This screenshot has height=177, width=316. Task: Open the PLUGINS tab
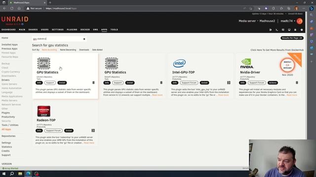72,29
